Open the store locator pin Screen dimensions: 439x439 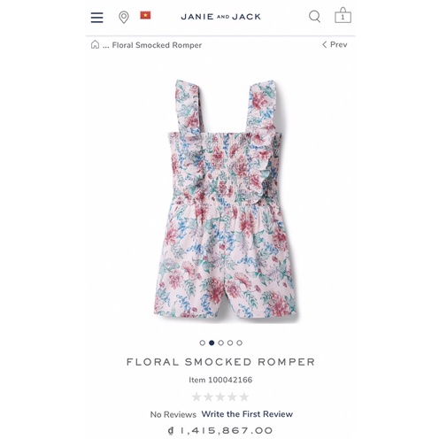point(124,17)
